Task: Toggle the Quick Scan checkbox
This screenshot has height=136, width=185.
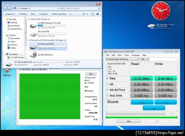Action: (86, 78)
